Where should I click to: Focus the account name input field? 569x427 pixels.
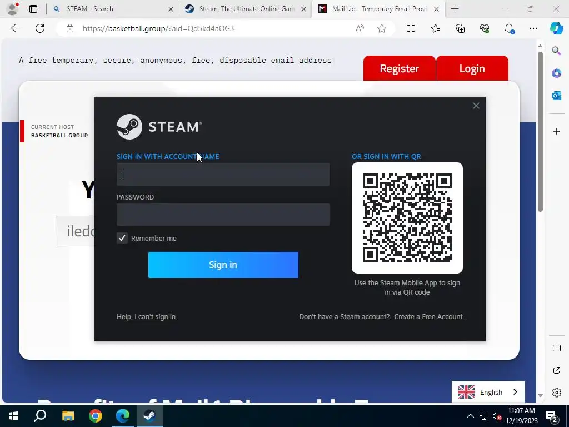[x=223, y=174]
